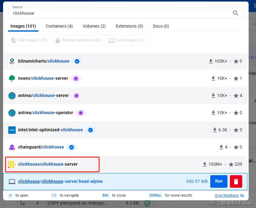Open the noenv/clickhouse-server result
Image resolution: width=256 pixels, height=208 pixels.
(x=125, y=78)
